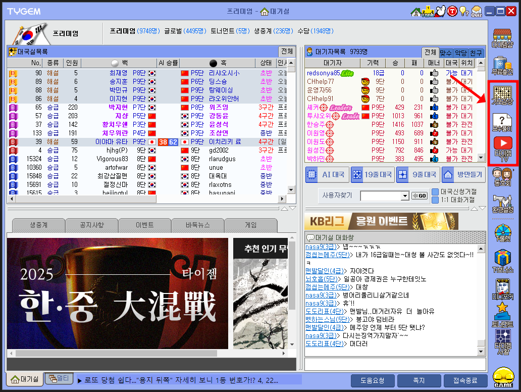Open the lightbulb help icon

tap(464, 11)
